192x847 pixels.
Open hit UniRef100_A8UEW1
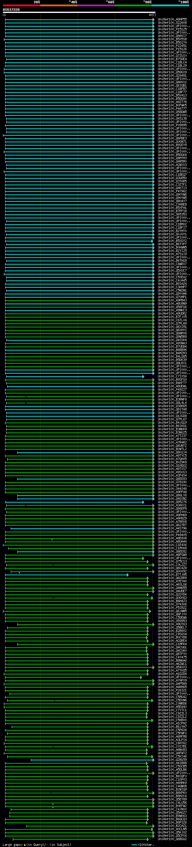point(172,386)
